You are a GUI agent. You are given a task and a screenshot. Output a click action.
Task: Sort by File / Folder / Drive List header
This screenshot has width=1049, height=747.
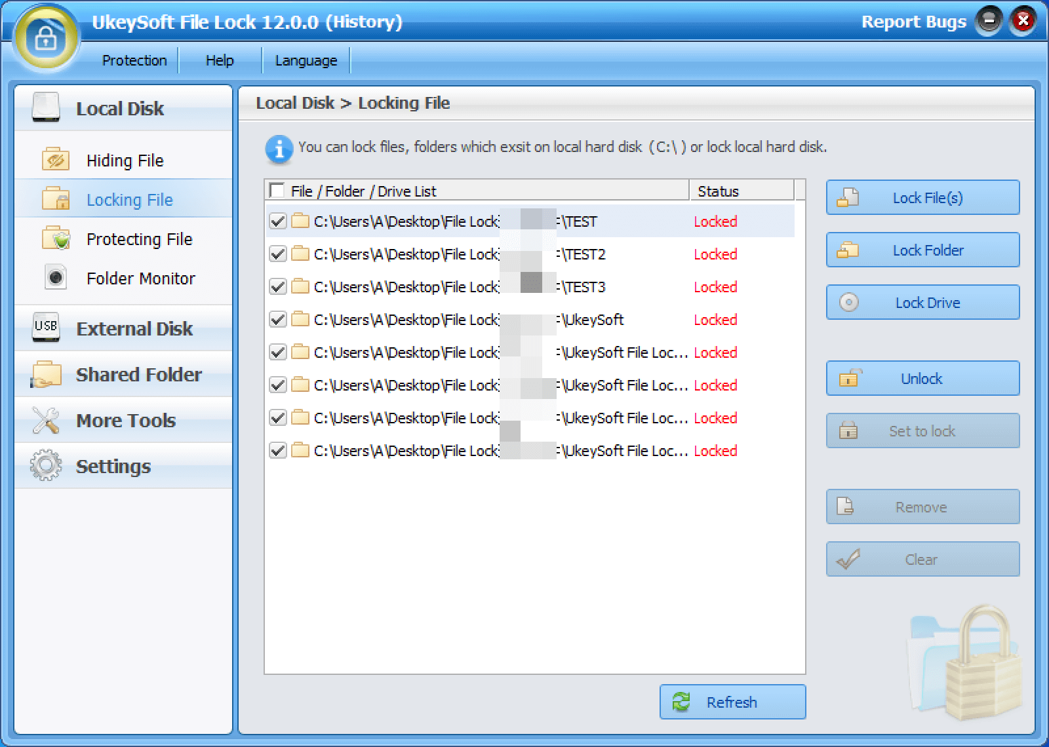(x=477, y=191)
